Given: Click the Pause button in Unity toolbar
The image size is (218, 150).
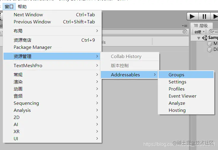Looking at the screenshot, I should [204, 17].
